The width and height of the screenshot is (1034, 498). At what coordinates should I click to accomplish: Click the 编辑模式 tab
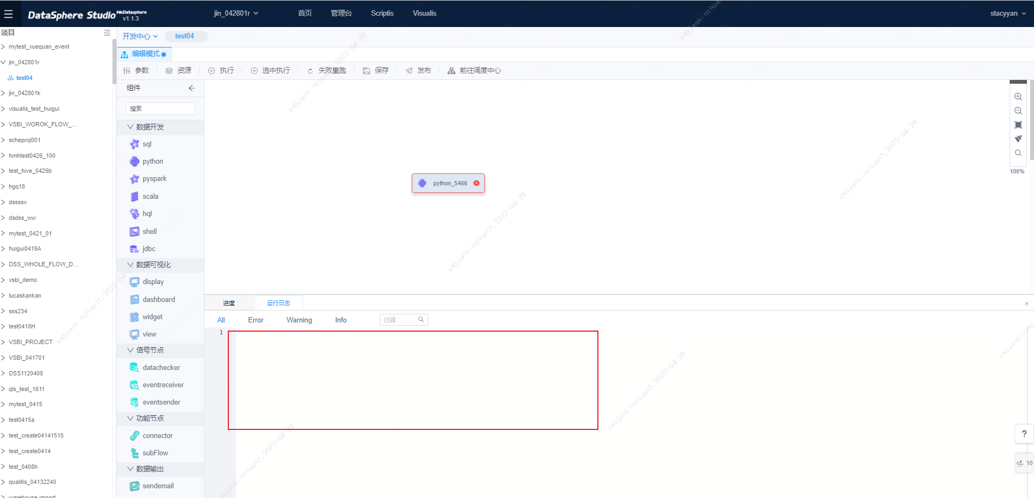pos(144,54)
